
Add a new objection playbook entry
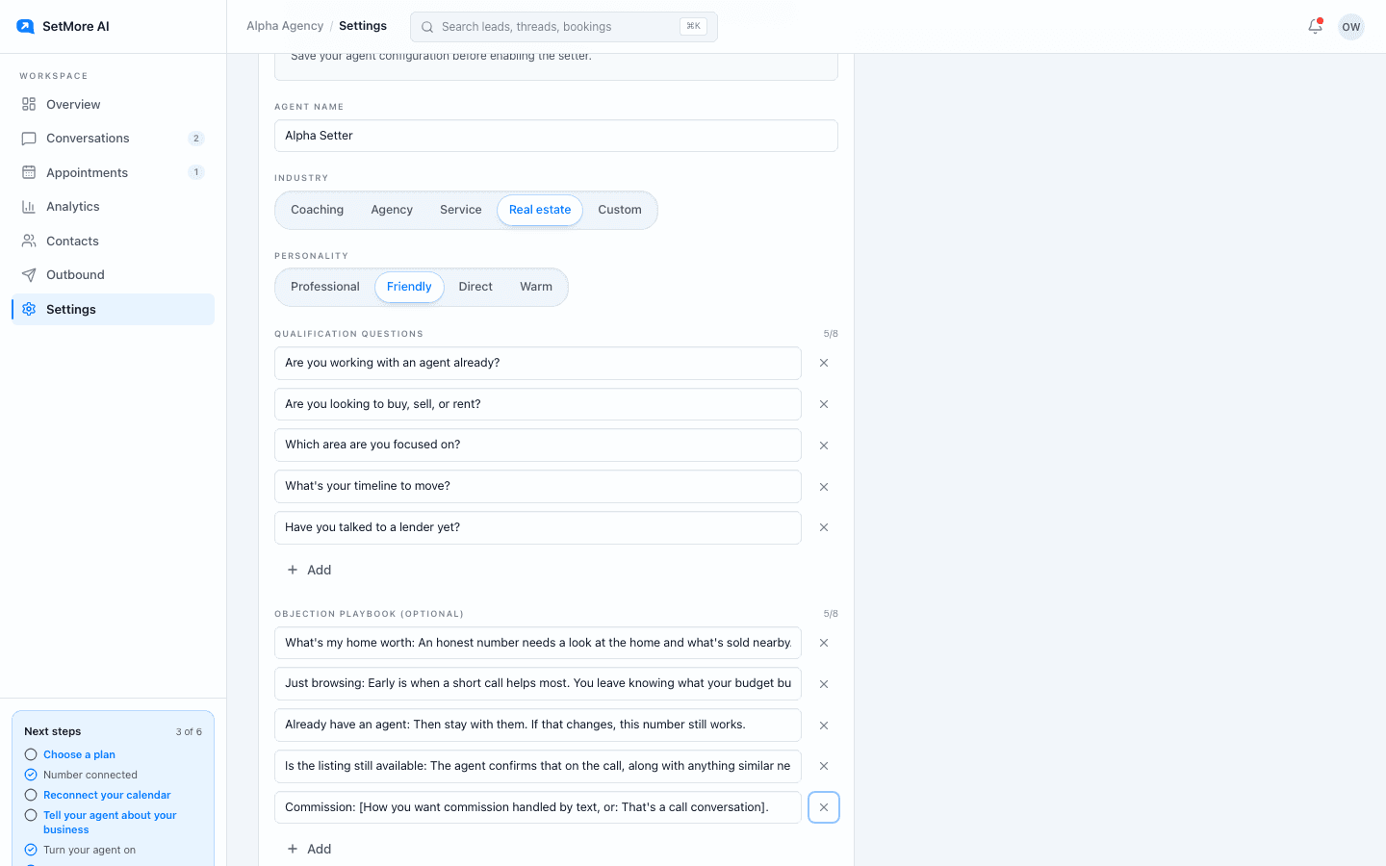click(x=309, y=849)
